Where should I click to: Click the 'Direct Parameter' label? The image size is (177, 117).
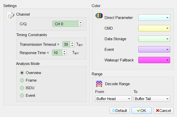point(119,18)
